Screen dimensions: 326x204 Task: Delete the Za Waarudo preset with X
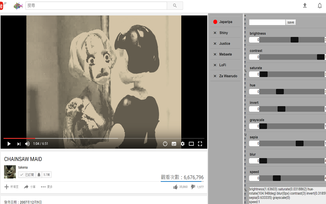pos(215,76)
